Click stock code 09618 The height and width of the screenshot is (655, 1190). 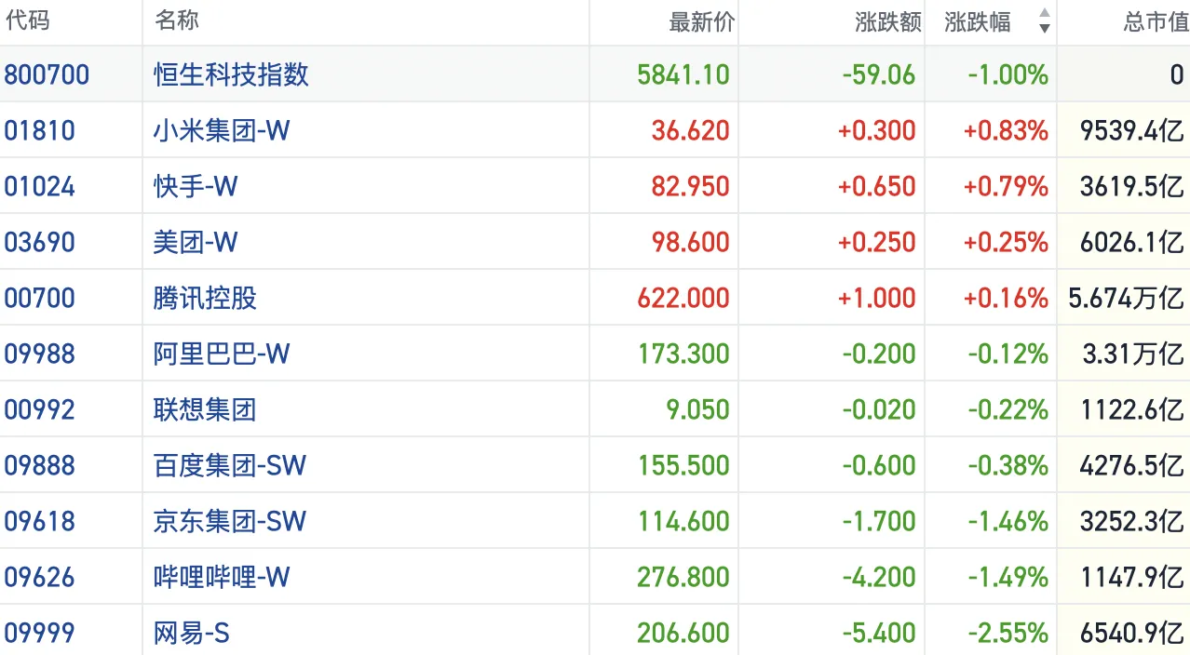click(x=40, y=521)
